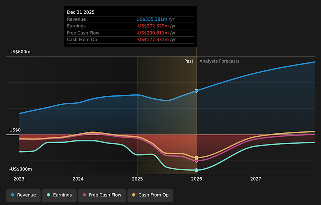This screenshot has height=205, width=321.
Task: Select the teal Earnings marker on the chart
Action: (x=196, y=170)
